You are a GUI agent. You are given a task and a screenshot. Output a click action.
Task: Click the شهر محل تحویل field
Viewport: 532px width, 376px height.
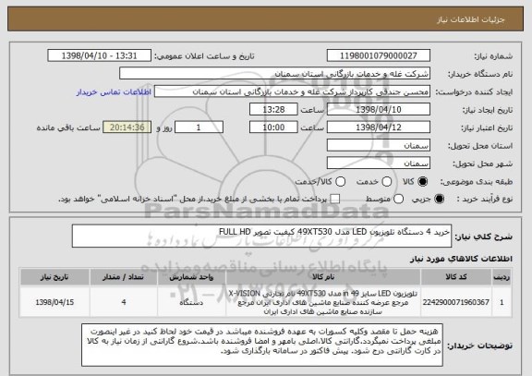coord(379,164)
